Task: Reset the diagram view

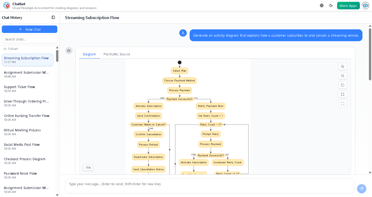Action: [343, 85]
